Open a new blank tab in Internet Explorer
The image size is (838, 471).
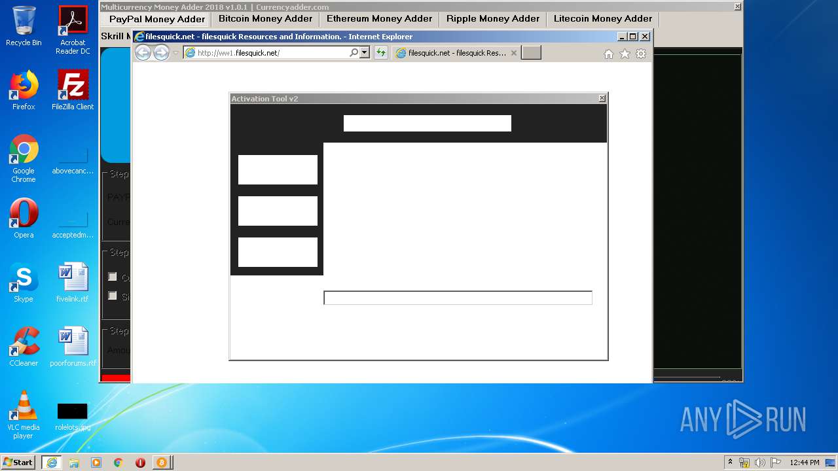(531, 53)
